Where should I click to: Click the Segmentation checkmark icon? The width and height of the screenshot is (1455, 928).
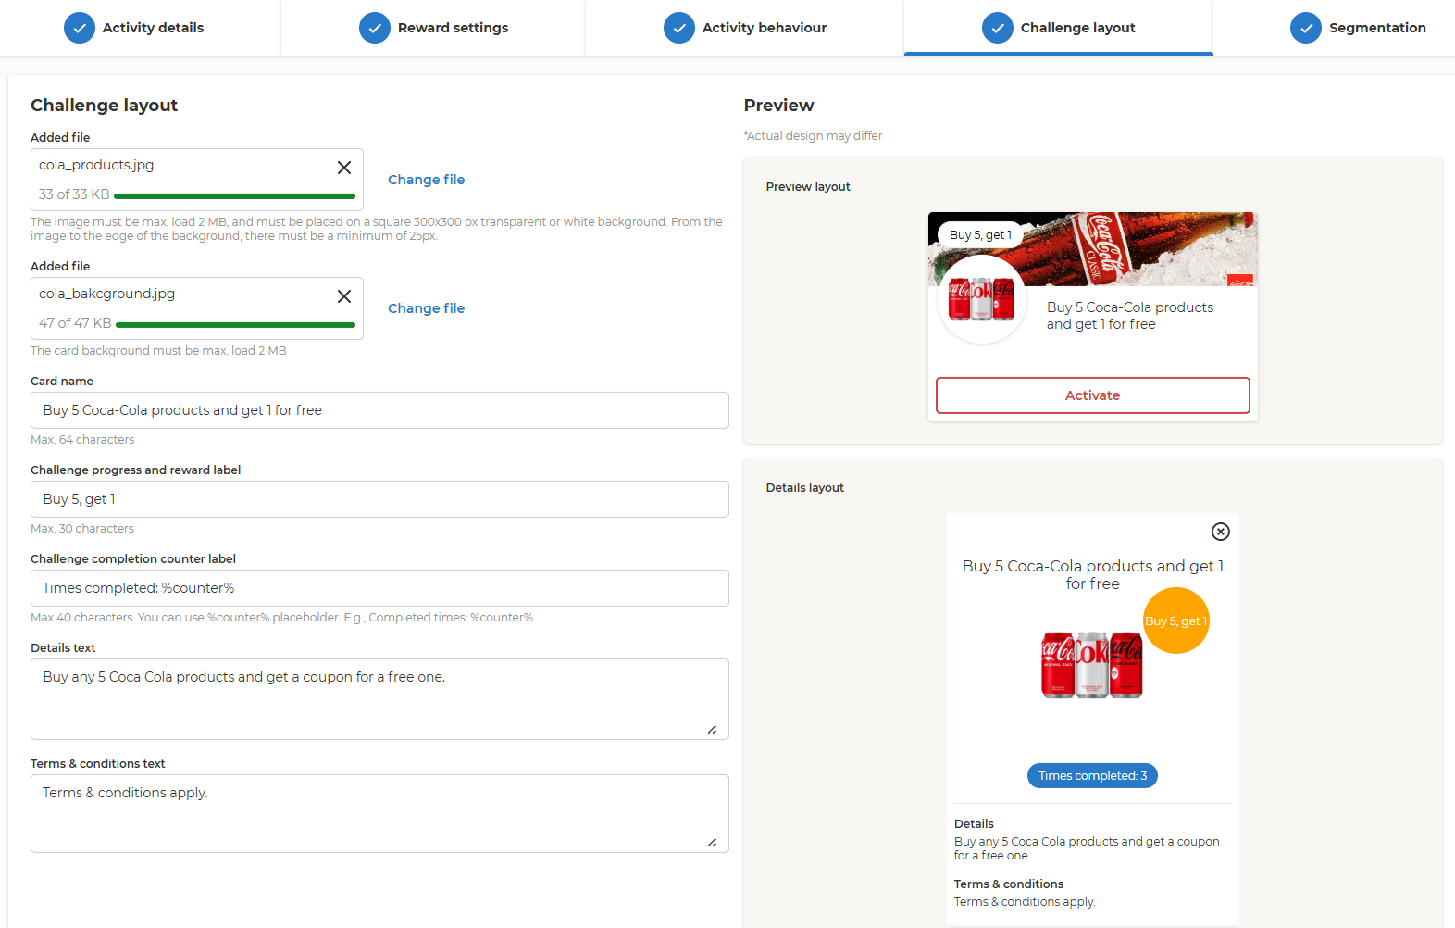[x=1306, y=28]
